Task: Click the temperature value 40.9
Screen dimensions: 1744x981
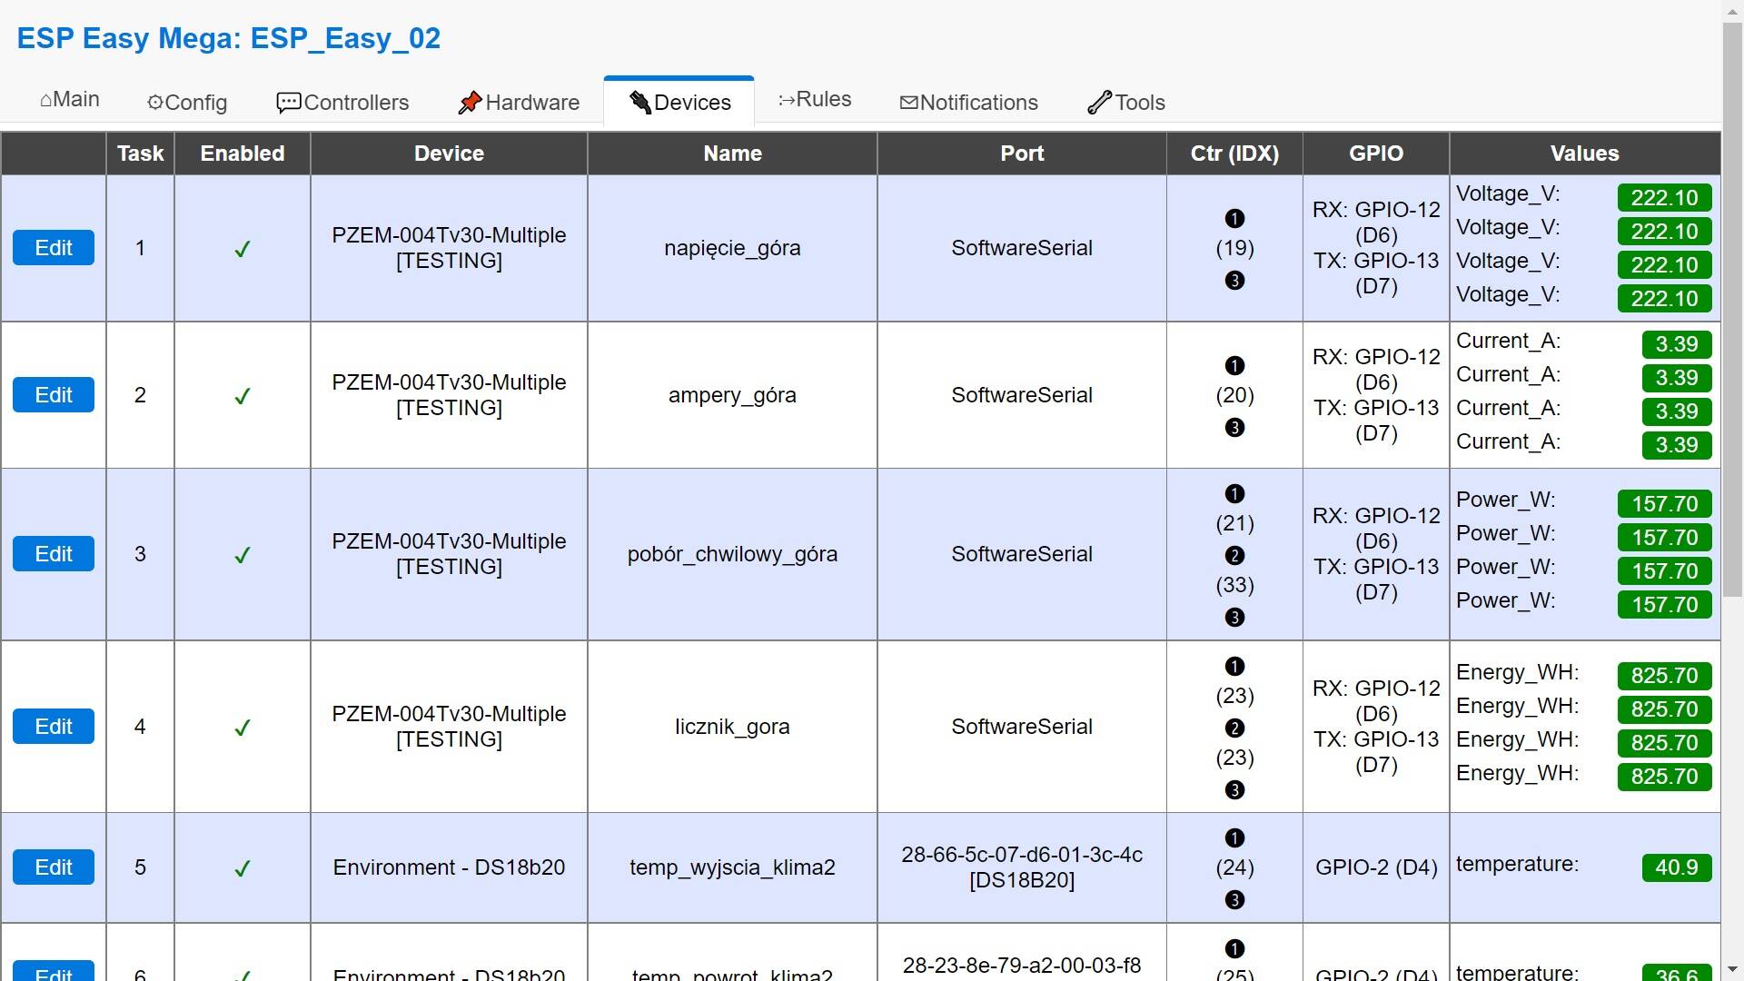Action: pyautogui.click(x=1676, y=867)
